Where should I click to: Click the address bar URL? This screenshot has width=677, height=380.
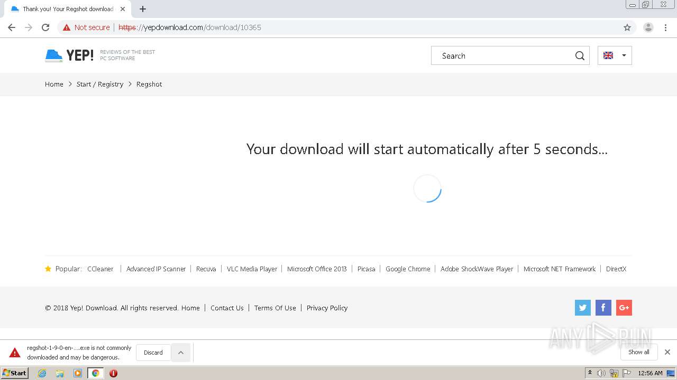click(x=190, y=27)
